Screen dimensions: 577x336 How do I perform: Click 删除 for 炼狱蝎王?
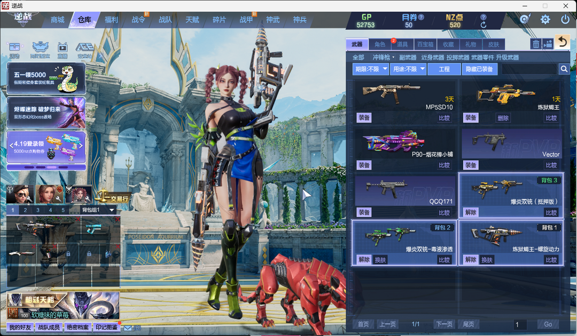point(503,118)
